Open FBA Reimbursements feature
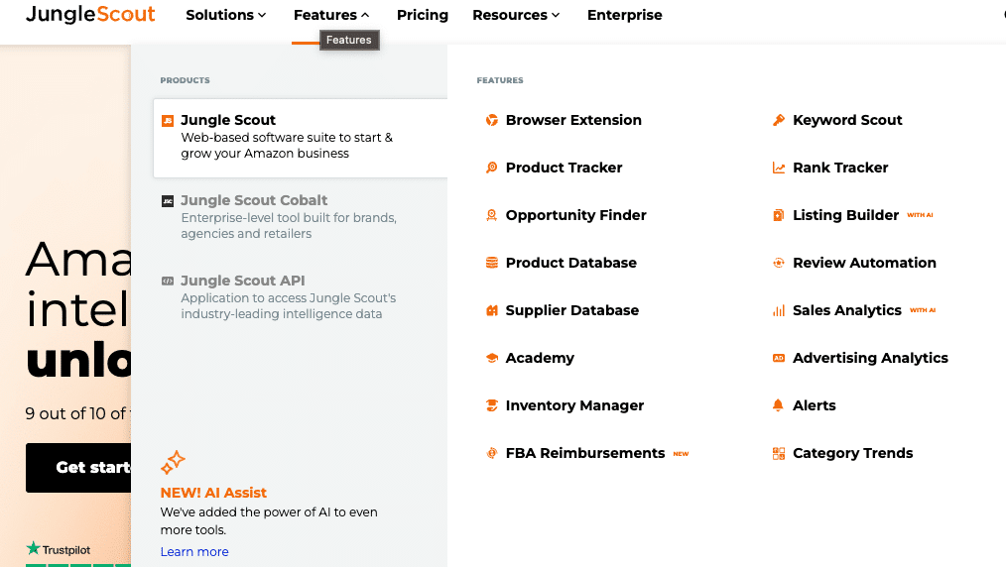1006x567 pixels. (x=585, y=453)
